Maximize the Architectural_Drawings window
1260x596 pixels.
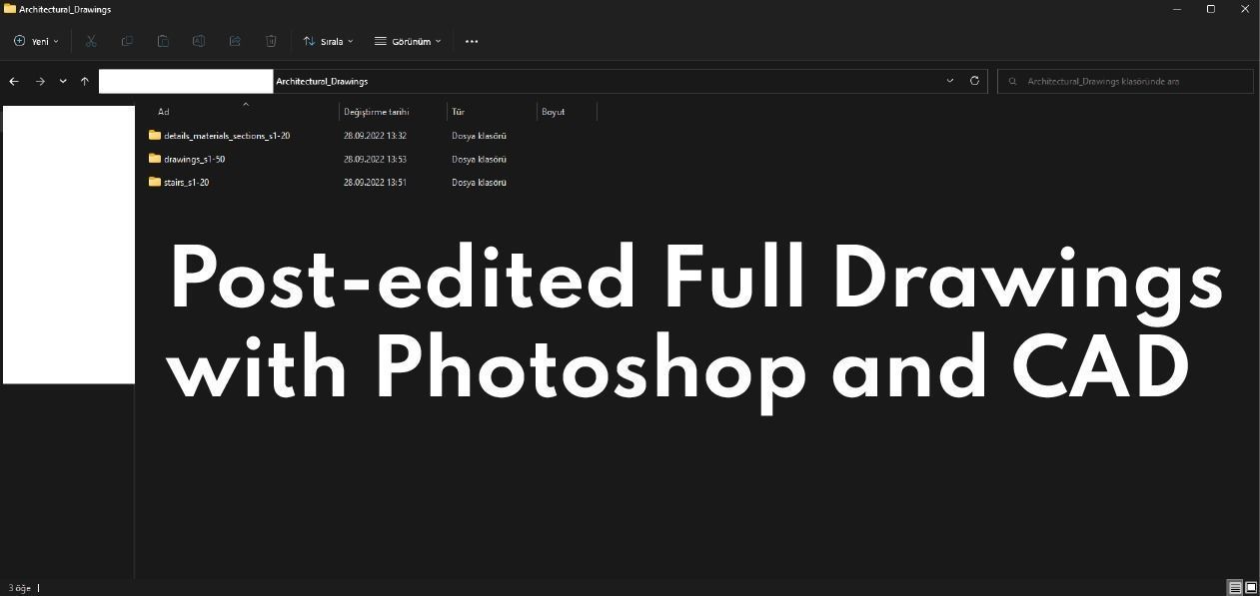coord(1211,9)
